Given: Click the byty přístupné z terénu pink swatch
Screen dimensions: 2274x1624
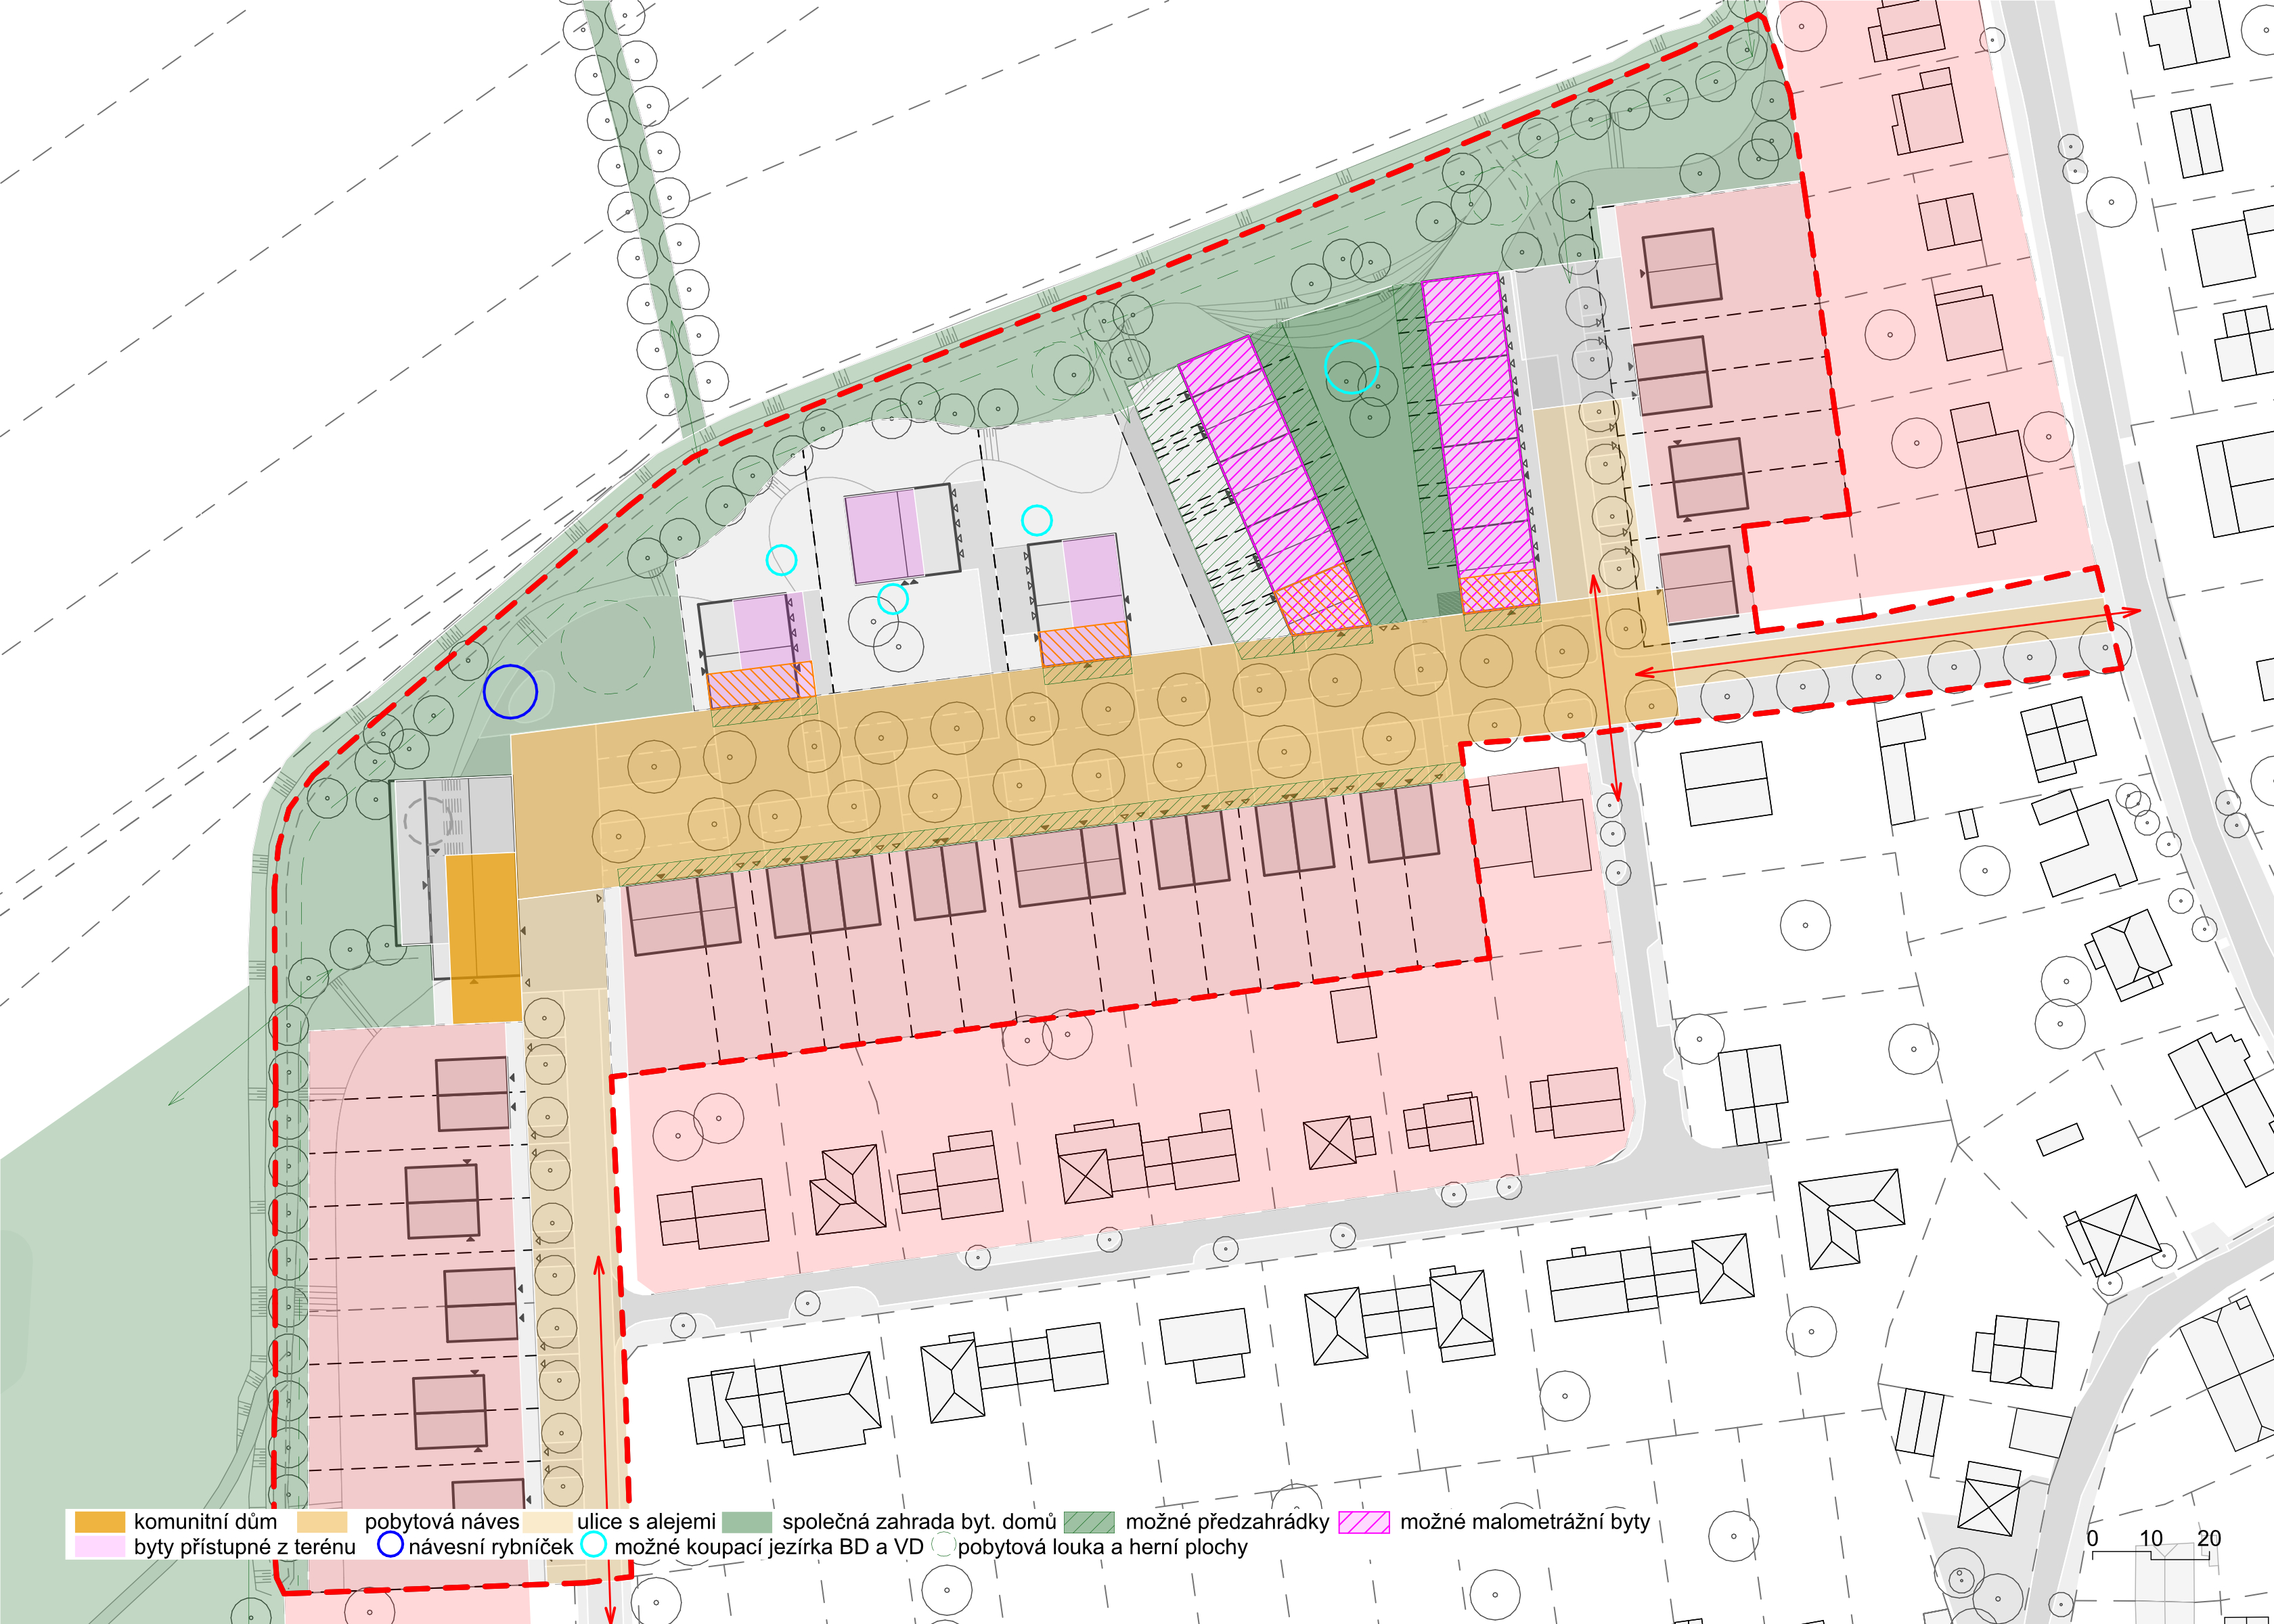Looking at the screenshot, I should 100,1546.
